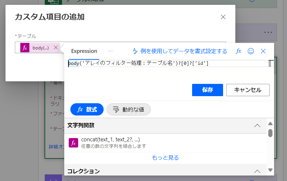The height and width of the screenshot is (181, 287).
Task: Click the function list scroll down arrow
Action: point(270,170)
